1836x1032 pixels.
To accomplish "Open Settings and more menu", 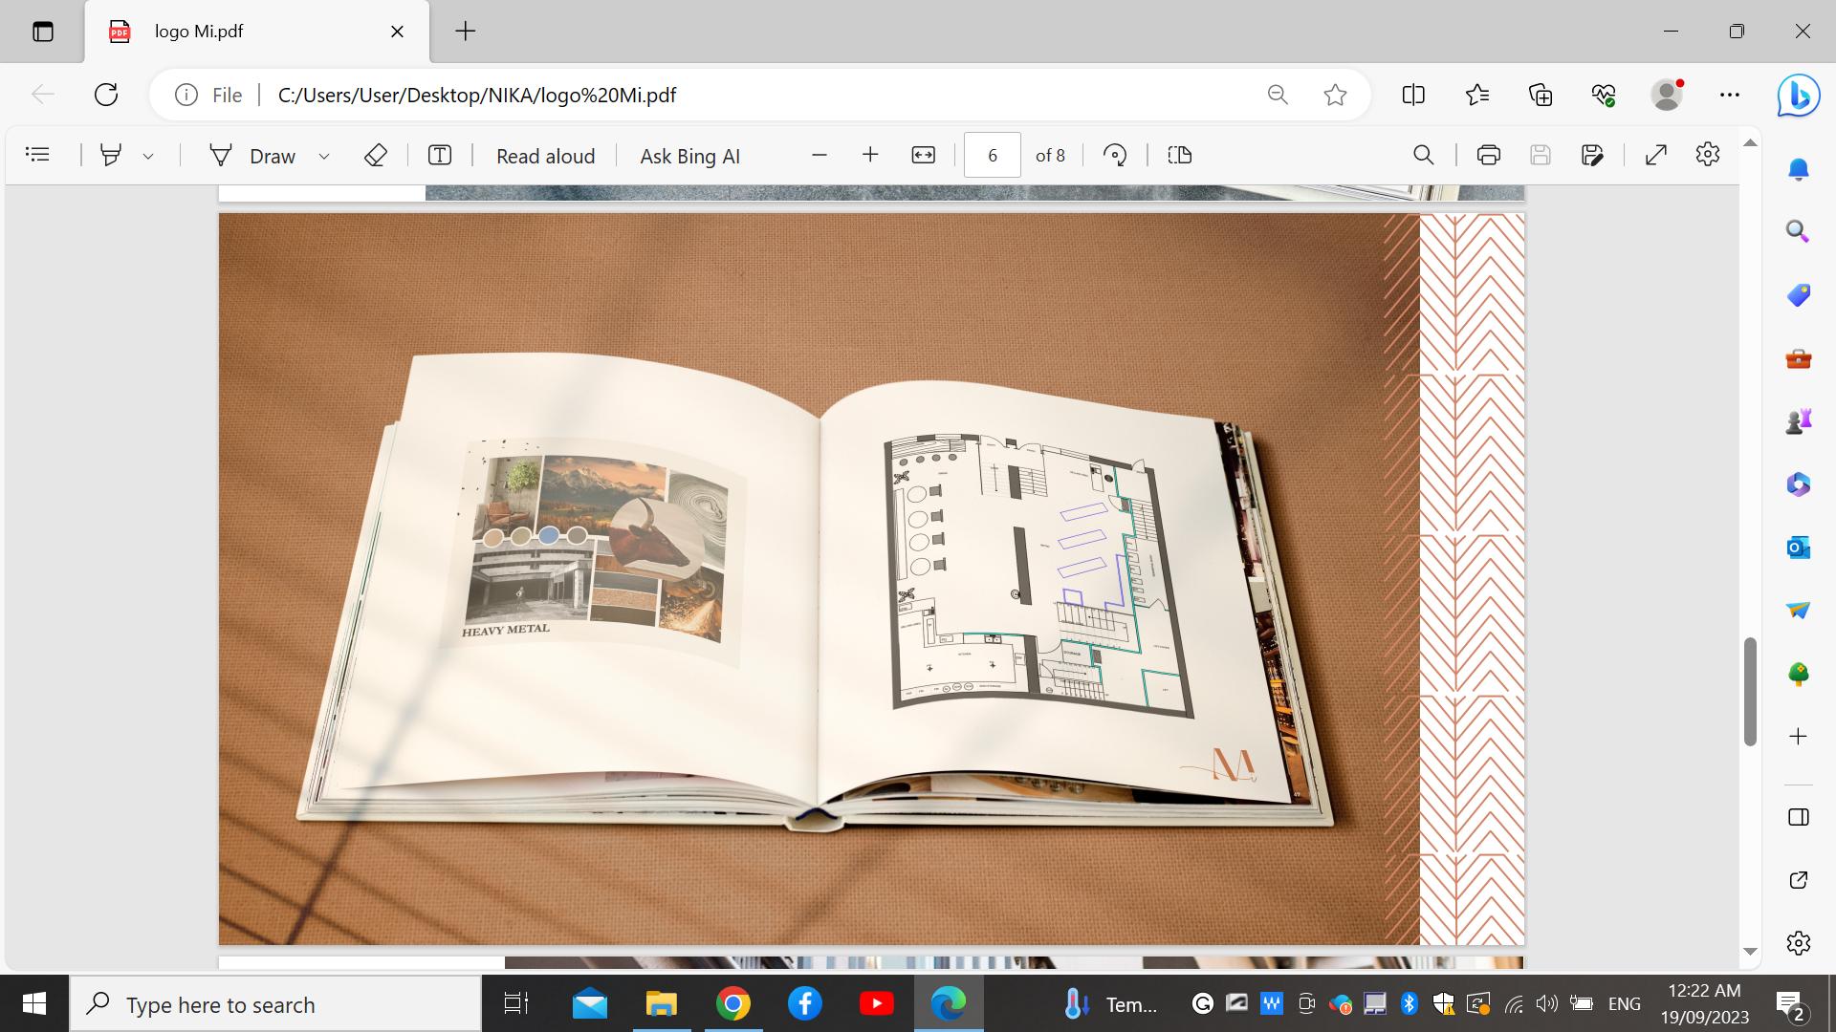I will [1729, 95].
